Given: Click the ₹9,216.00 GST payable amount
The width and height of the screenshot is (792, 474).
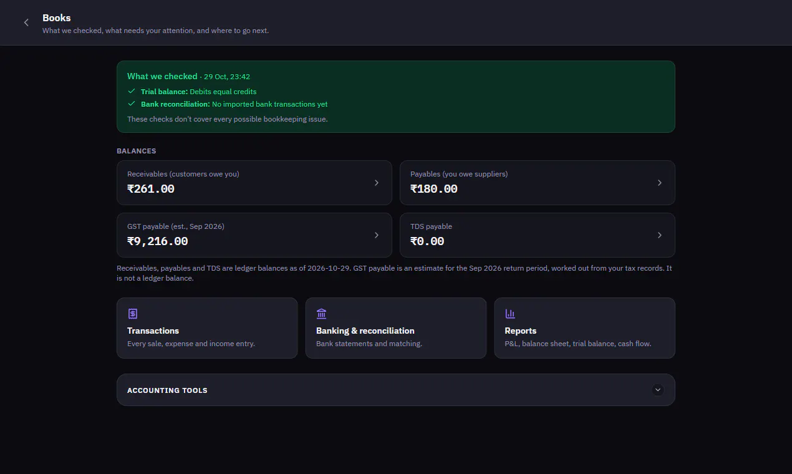Looking at the screenshot, I should (158, 241).
